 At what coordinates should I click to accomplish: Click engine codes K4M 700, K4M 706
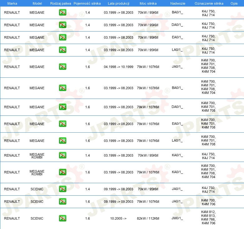(208, 202)
